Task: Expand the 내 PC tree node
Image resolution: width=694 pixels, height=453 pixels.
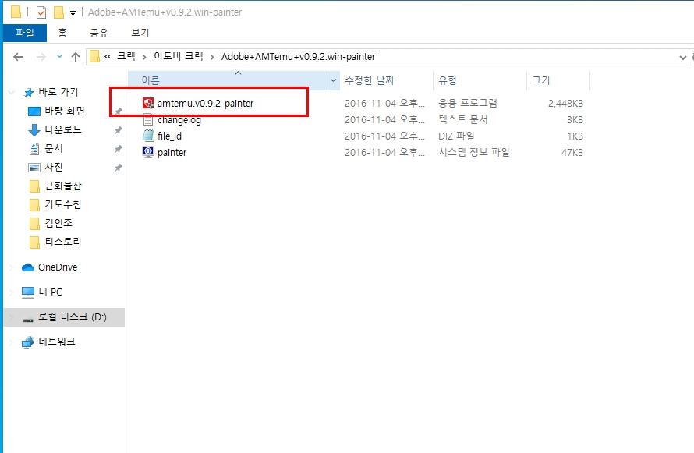Action: (12, 292)
